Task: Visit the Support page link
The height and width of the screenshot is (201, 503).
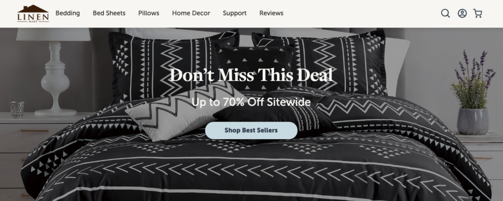Action: (234, 13)
